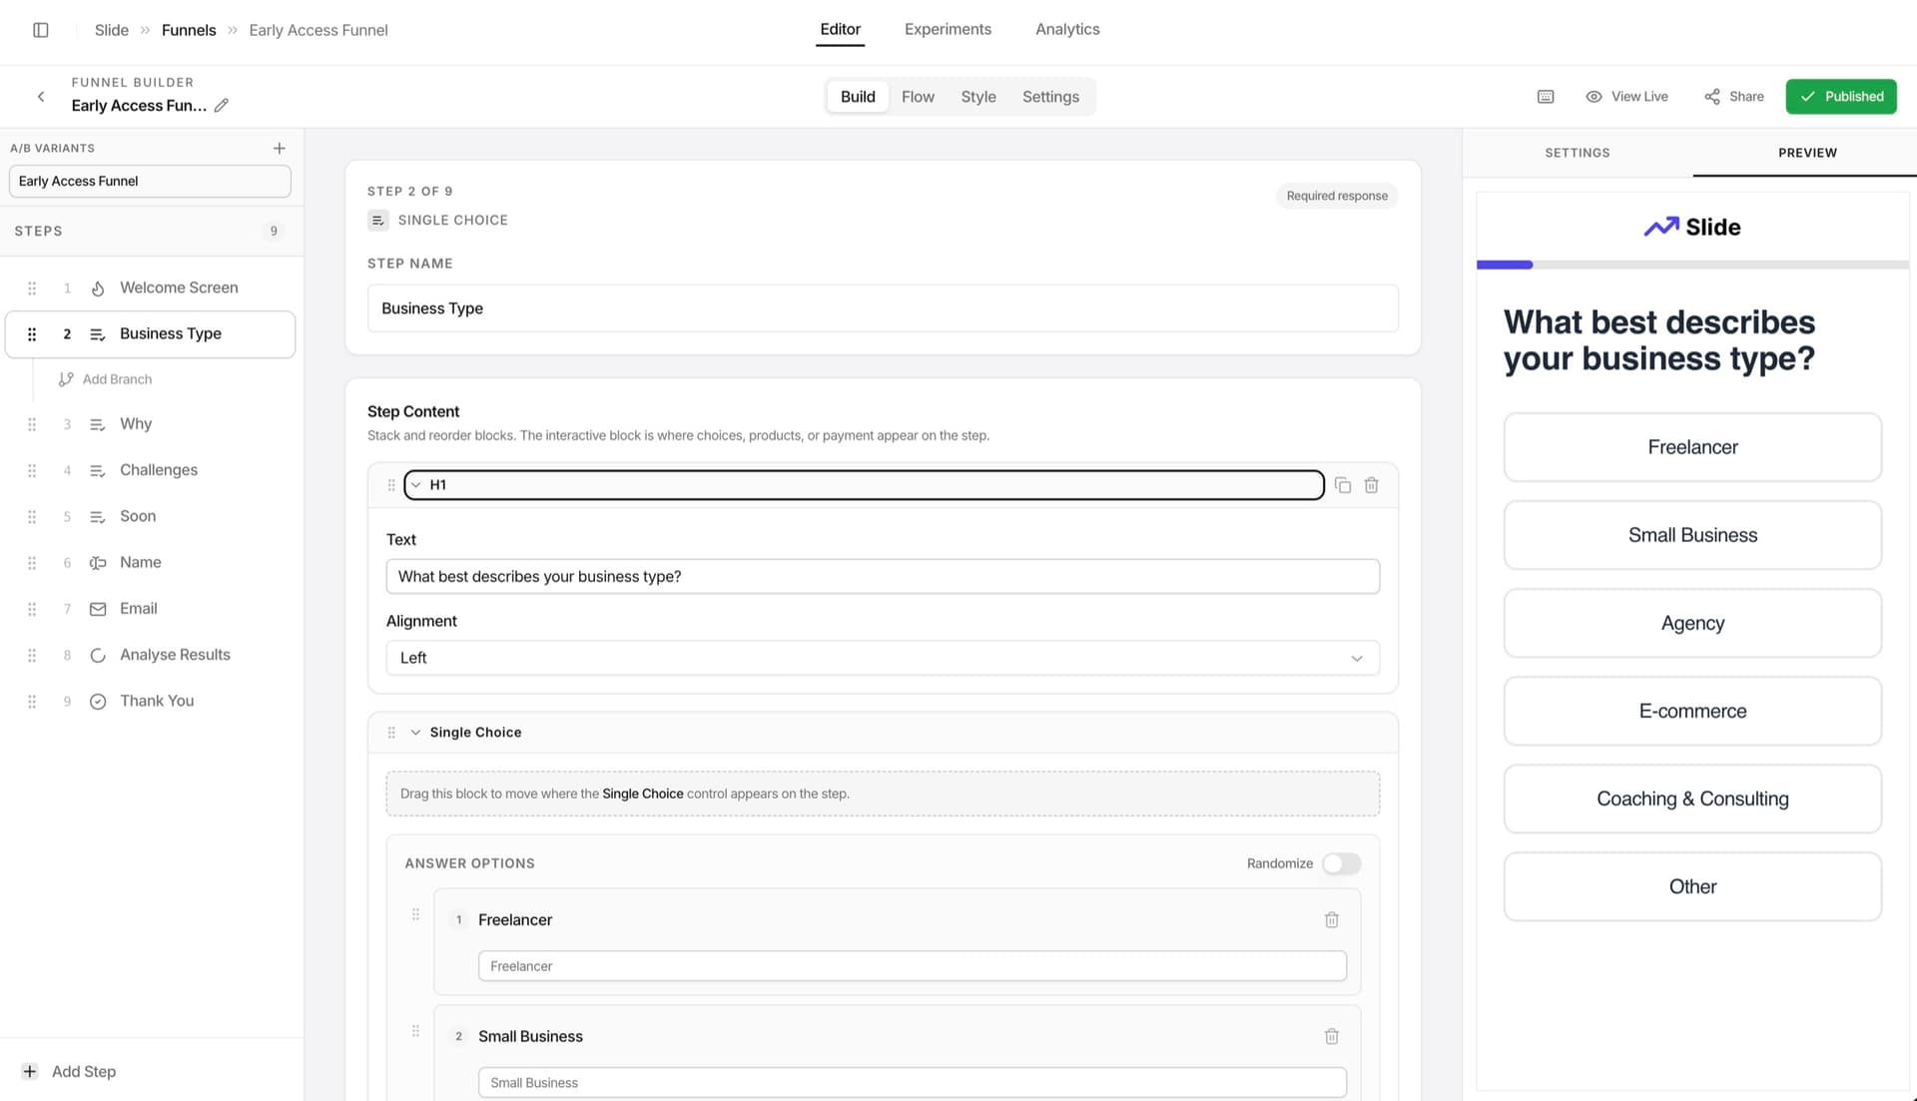1917x1101 pixels.
Task: Open the Analytics tab
Action: click(1067, 30)
